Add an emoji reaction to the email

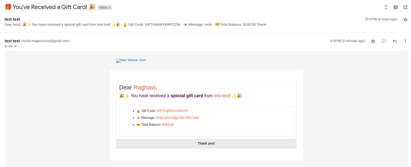[x=384, y=41]
